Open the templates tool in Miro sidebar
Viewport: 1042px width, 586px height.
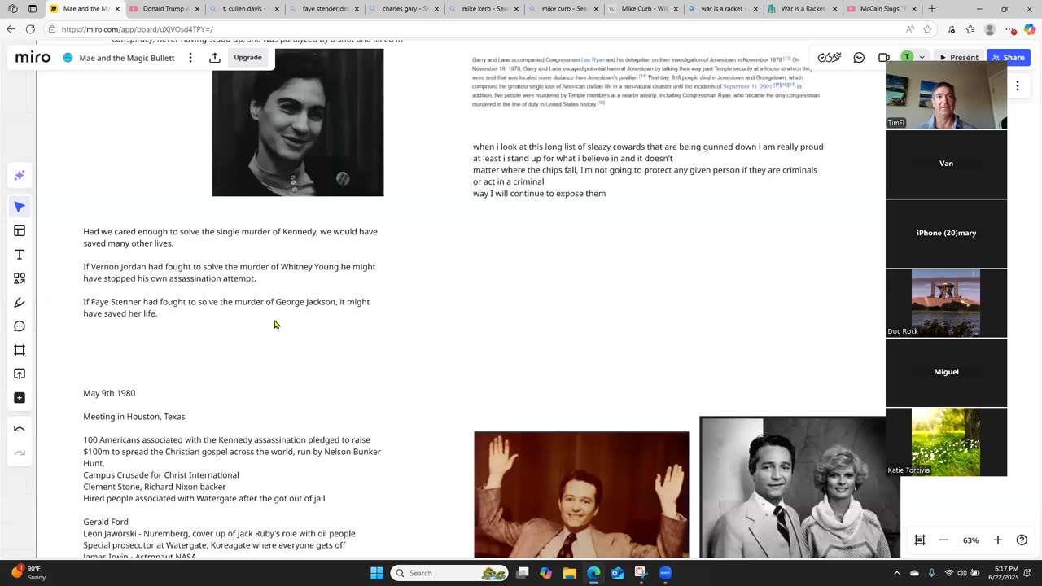click(x=20, y=231)
